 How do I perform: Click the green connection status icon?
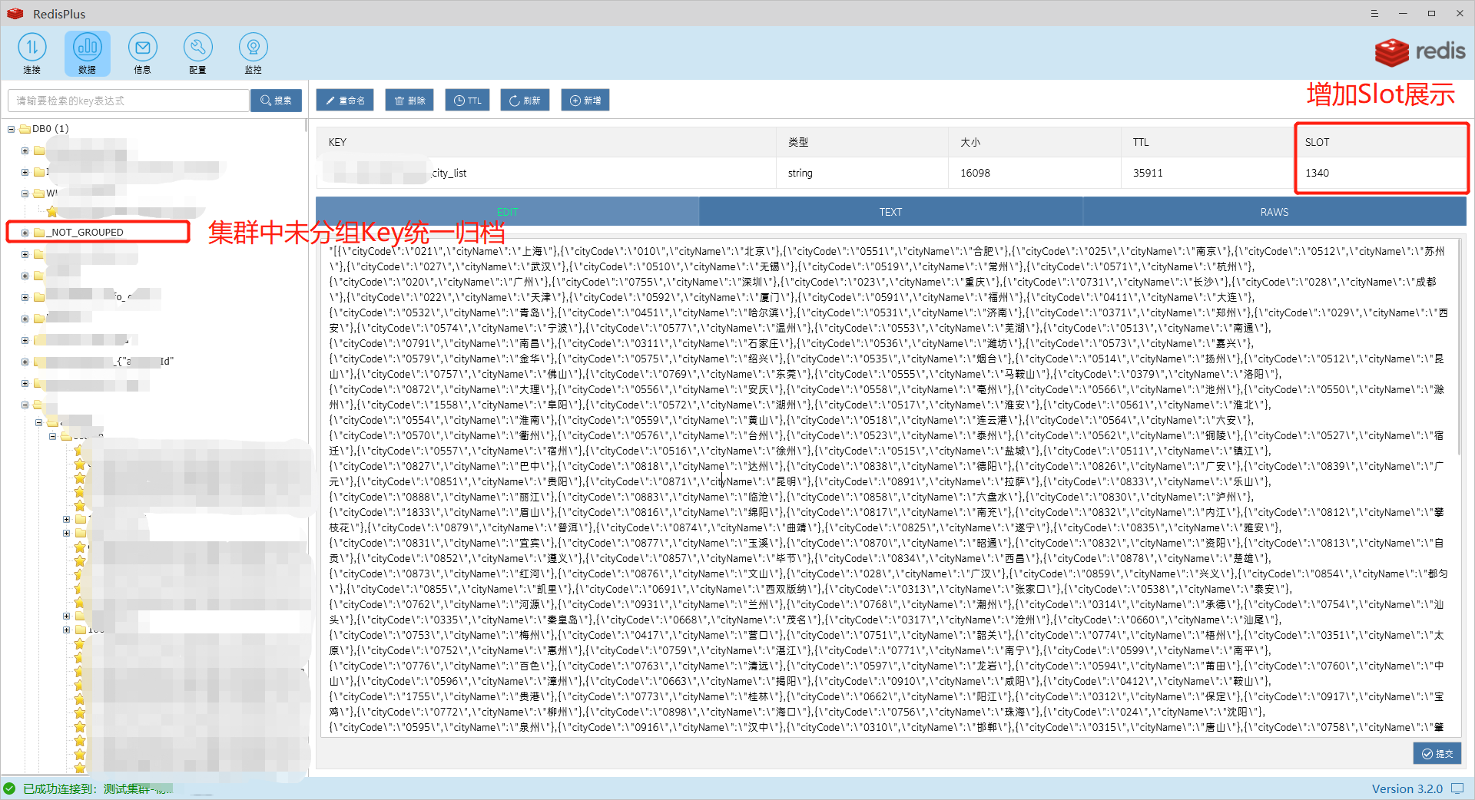coord(10,788)
